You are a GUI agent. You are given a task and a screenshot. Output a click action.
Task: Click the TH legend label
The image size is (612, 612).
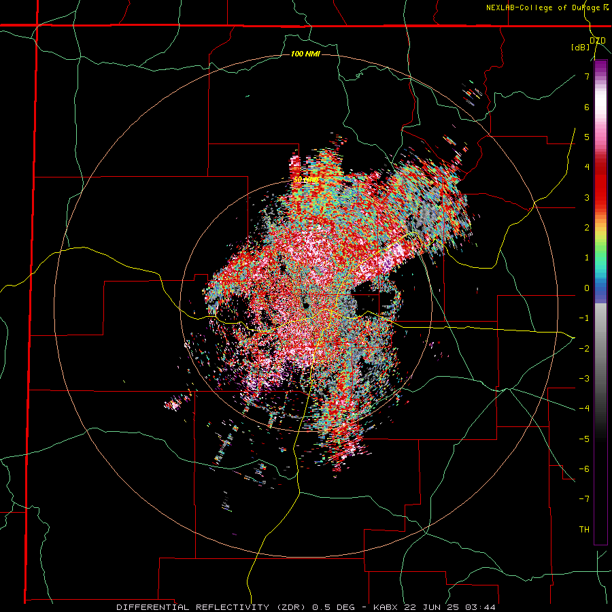(584, 529)
